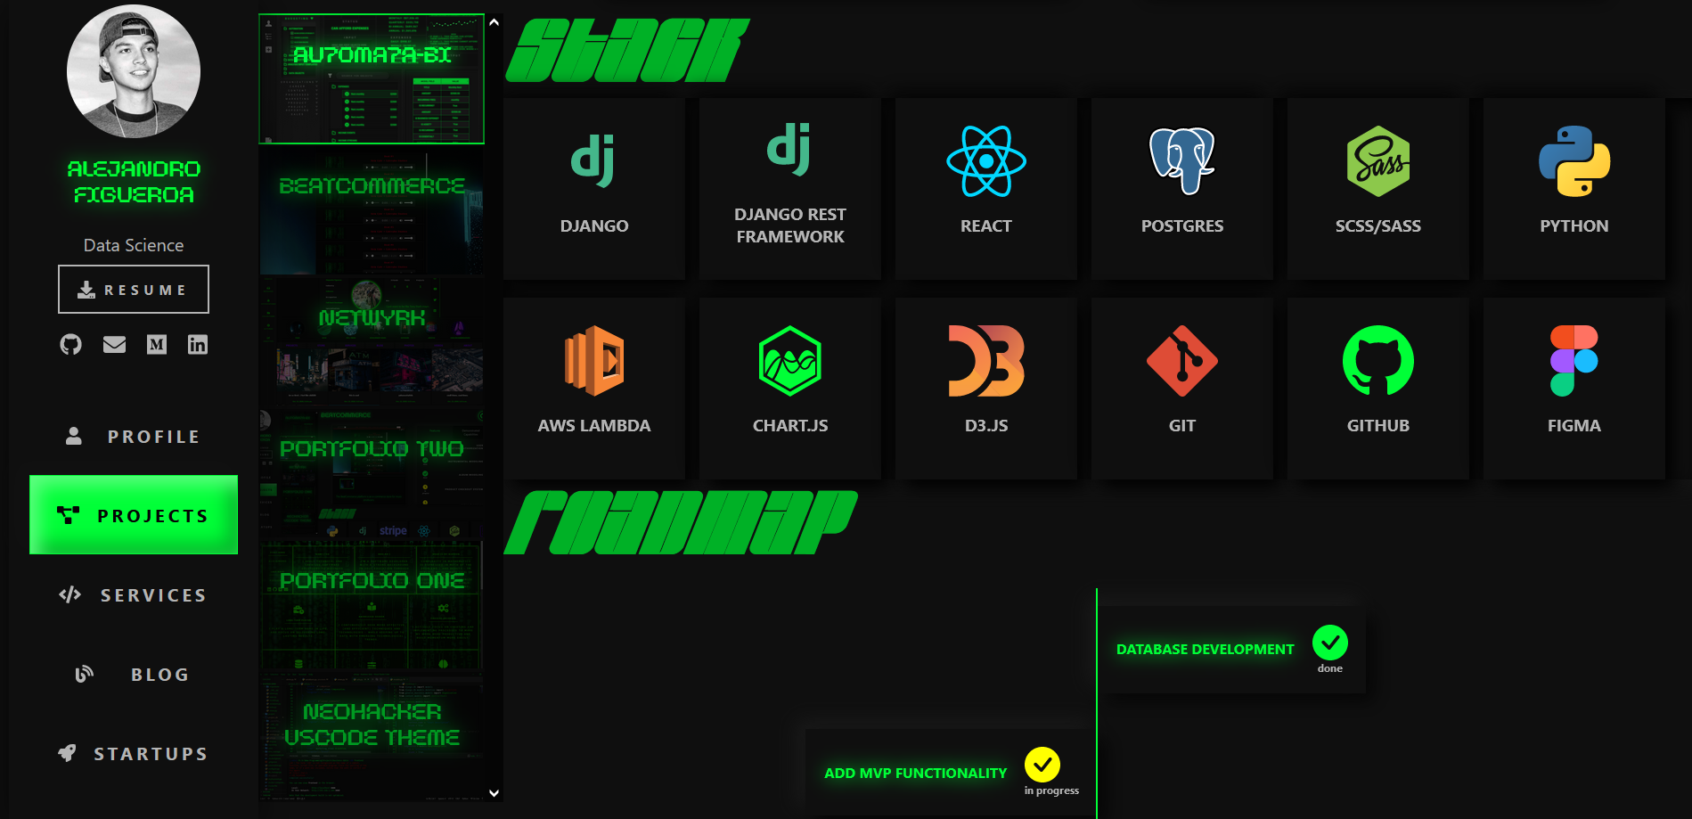The height and width of the screenshot is (819, 1692).
Task: Open the Medium icon in the sidebar
Action: (x=156, y=344)
